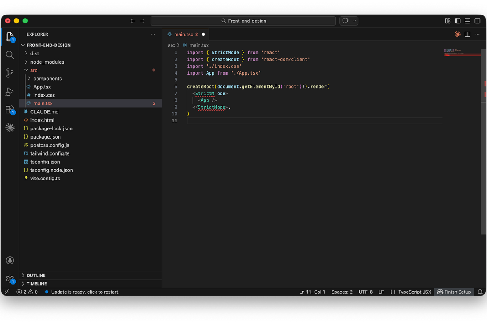The width and height of the screenshot is (487, 324).
Task: Open package.json file
Action: point(45,137)
